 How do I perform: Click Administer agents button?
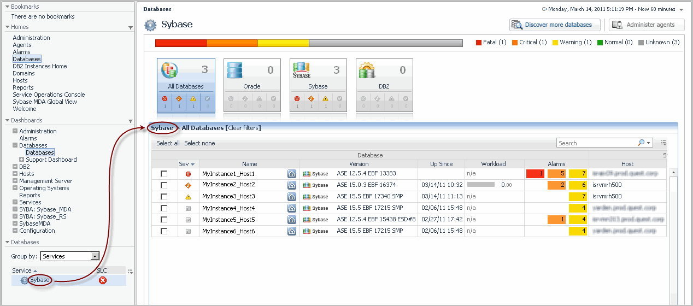pos(647,25)
